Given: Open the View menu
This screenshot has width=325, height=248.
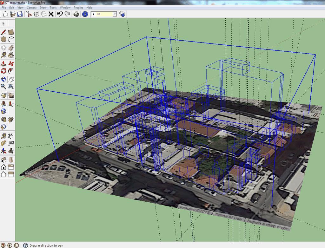Looking at the screenshot, I should (20, 8).
